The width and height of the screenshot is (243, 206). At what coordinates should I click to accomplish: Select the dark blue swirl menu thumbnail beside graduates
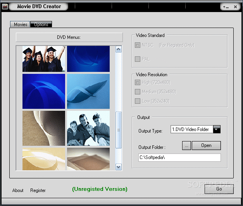[88, 59]
